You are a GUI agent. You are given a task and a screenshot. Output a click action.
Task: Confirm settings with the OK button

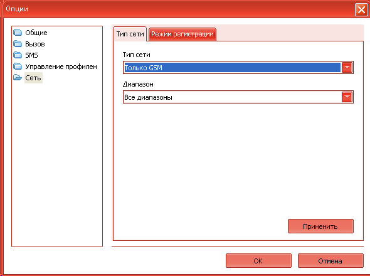(x=258, y=261)
